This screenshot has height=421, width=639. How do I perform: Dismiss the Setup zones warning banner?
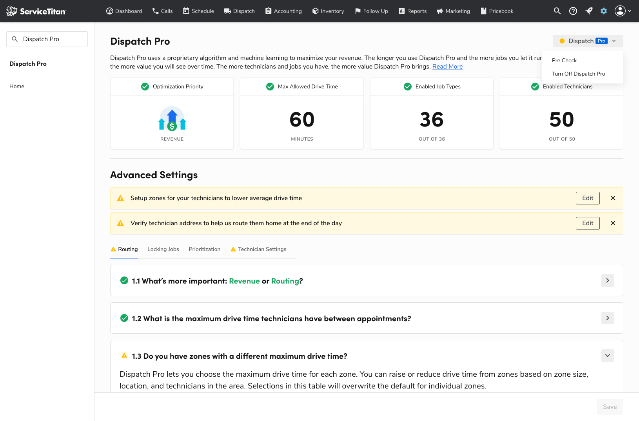[x=613, y=198]
